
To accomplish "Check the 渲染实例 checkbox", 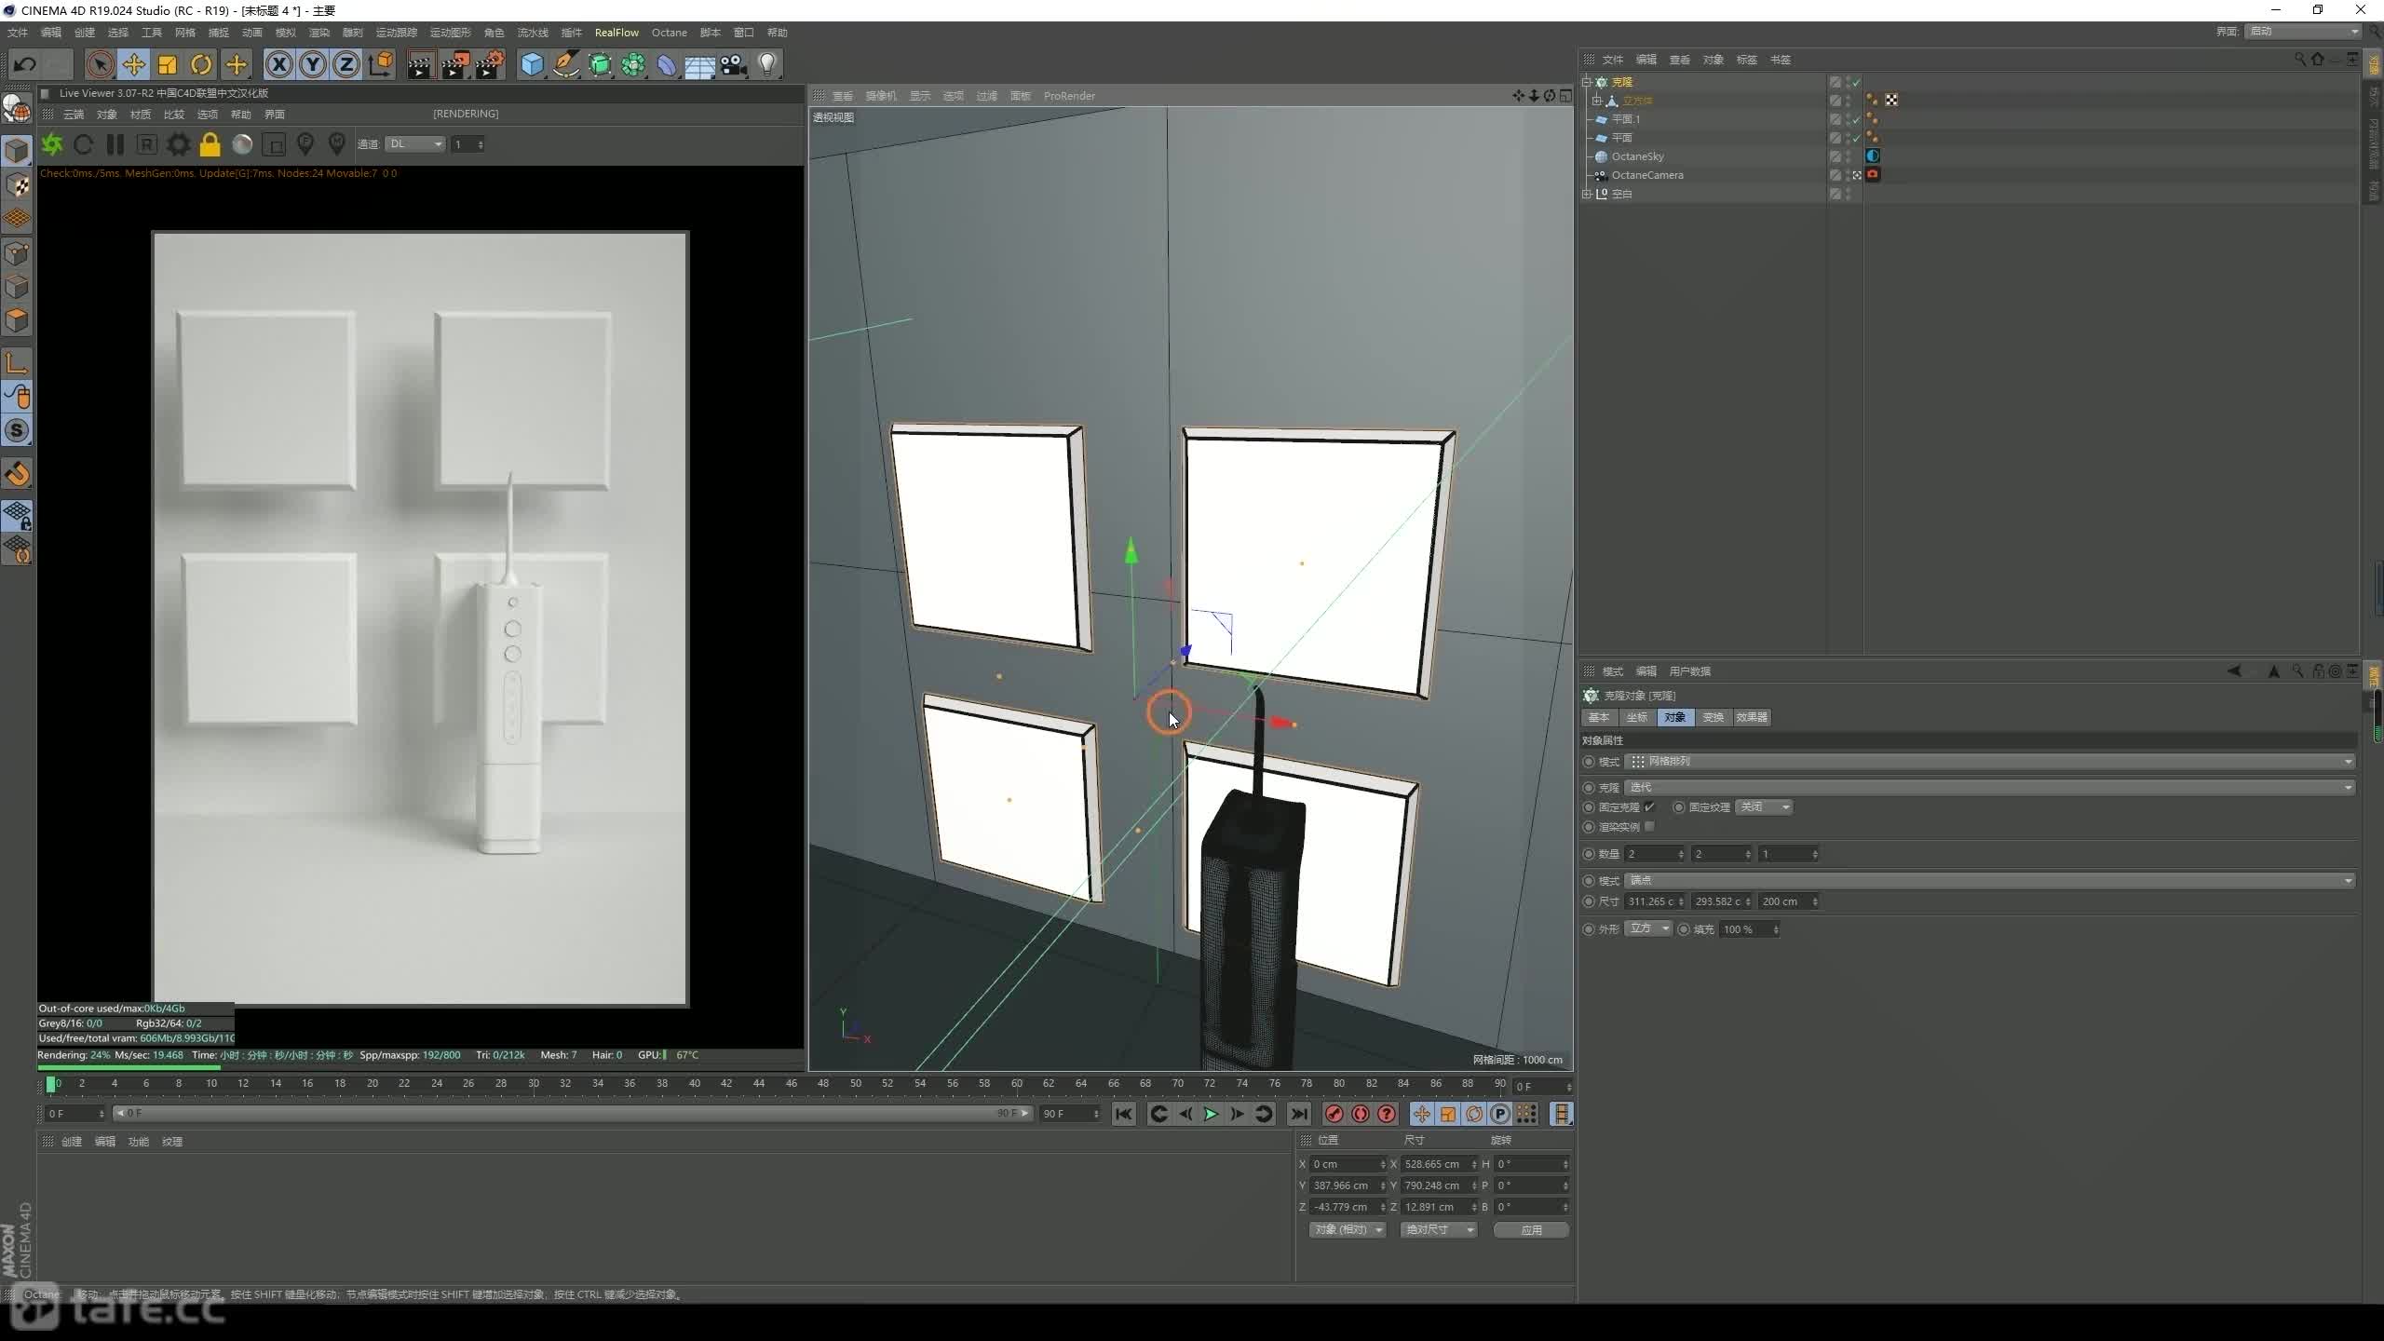I will [1650, 827].
